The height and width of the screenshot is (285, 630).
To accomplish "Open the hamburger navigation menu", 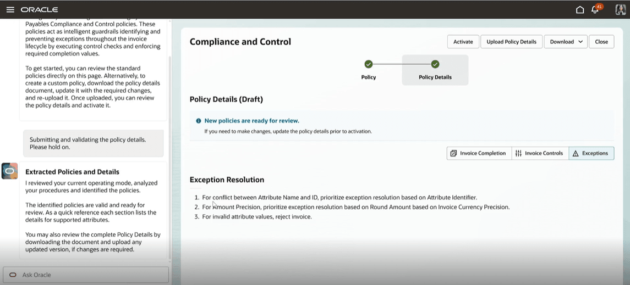I will [x=10, y=10].
